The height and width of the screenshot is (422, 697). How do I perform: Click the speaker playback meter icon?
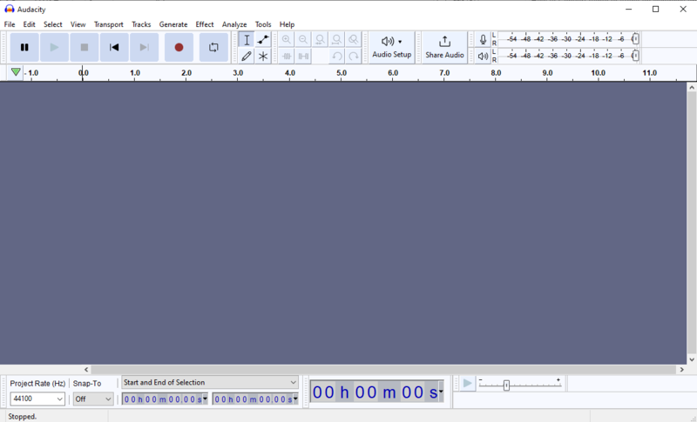coord(483,56)
